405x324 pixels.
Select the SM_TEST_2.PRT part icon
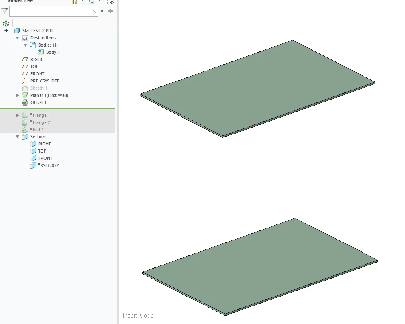coord(17,31)
